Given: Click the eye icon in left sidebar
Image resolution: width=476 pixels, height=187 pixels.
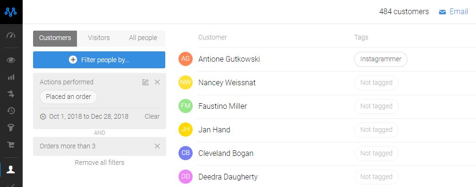Looking at the screenshot, I should click(x=11, y=60).
